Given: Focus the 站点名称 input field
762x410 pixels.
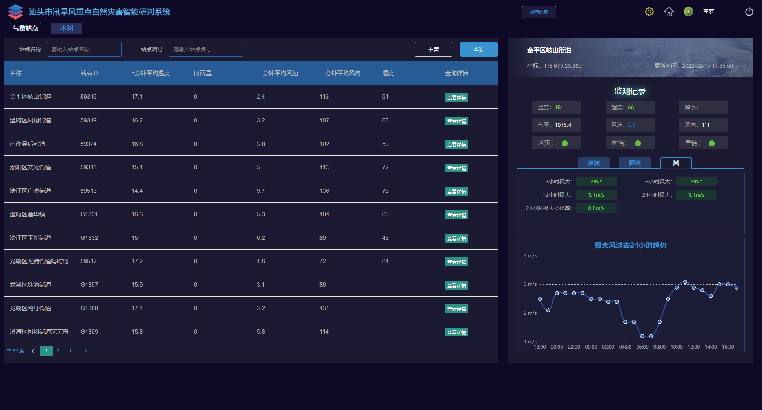Looking at the screenshot, I should [x=84, y=49].
